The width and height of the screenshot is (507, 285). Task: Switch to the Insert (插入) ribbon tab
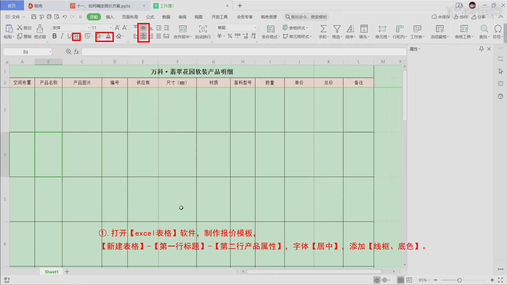click(110, 17)
